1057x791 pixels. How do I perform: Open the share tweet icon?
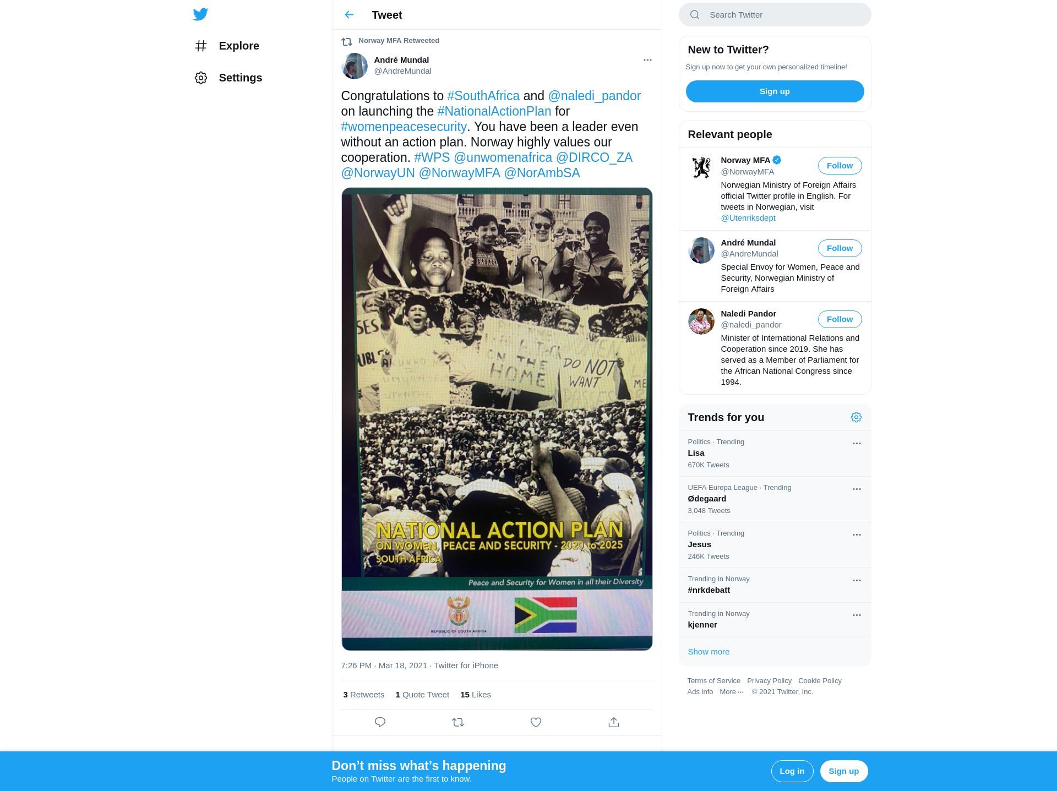614,722
